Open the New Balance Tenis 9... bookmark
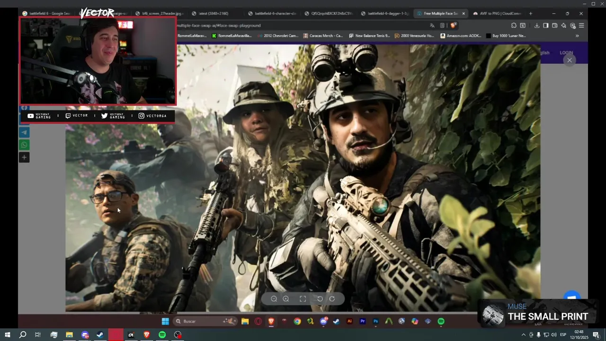This screenshot has height=341, width=606. pyautogui.click(x=369, y=36)
